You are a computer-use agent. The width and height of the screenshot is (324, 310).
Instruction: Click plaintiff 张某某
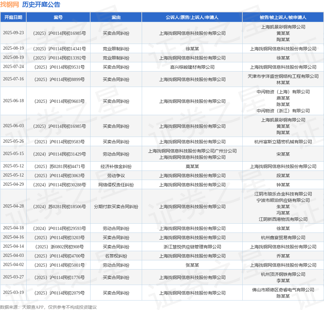coord(192,265)
